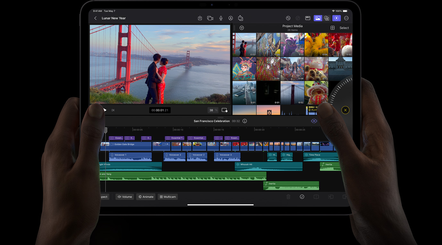
Task: Tap the Select button in Project Media
Action: tap(344, 28)
